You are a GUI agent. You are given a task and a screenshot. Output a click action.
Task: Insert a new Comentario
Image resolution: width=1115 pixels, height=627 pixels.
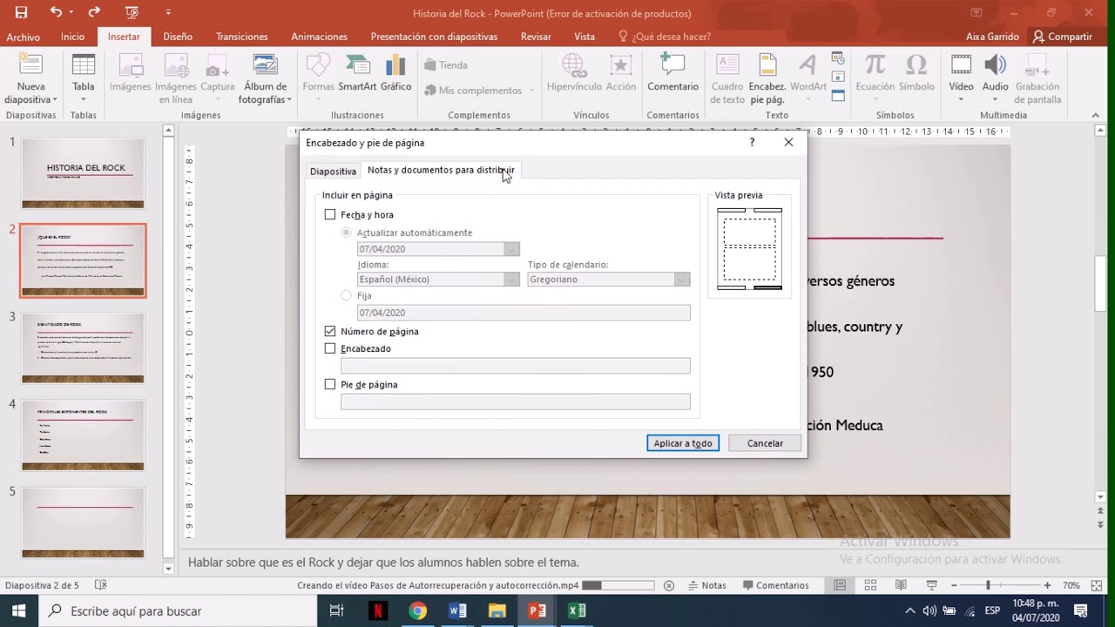[672, 73]
